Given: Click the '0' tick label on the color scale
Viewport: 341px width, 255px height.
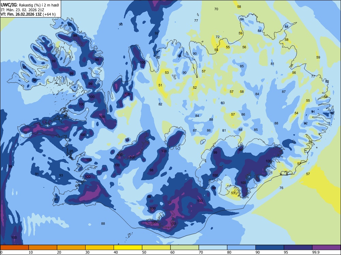Looking at the screenshot, I should coord(1,252).
